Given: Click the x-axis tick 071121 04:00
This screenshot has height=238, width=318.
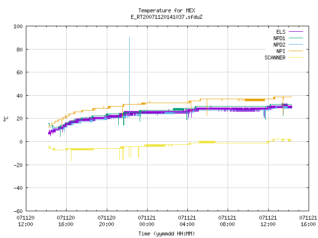Looking at the screenshot, I should [187, 221].
